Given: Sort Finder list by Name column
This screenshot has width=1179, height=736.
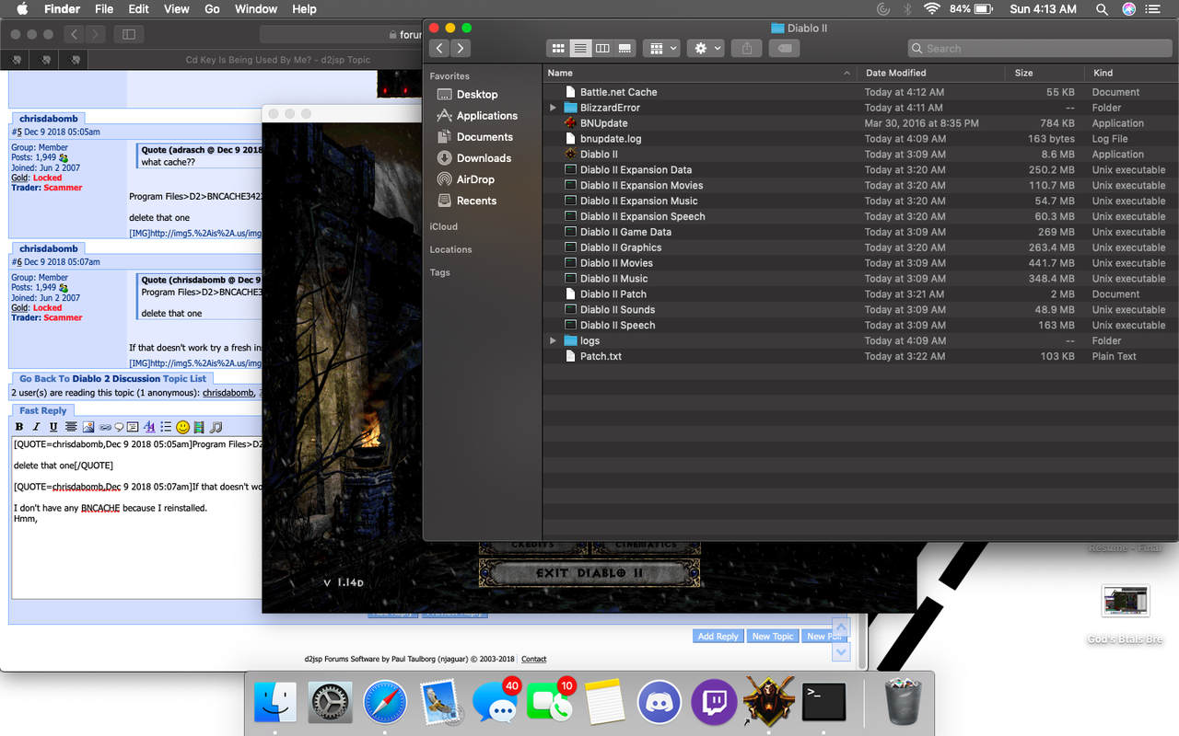Looking at the screenshot, I should click(x=700, y=73).
